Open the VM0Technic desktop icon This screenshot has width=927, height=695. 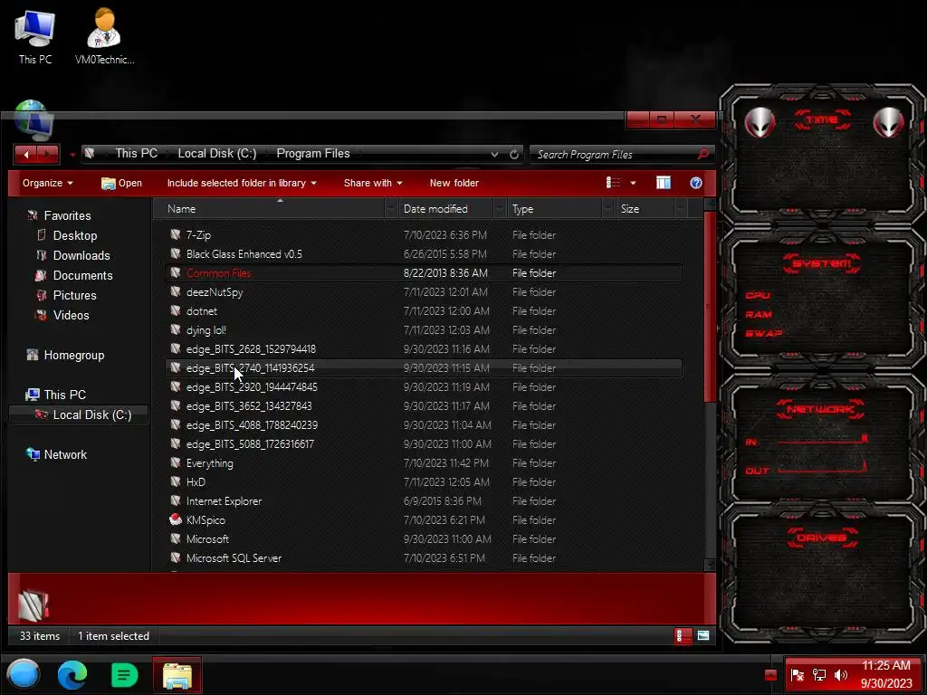(x=104, y=35)
